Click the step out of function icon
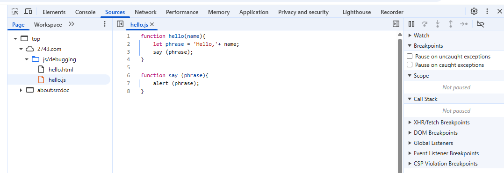Screen dimensions: 504x173 [451, 24]
